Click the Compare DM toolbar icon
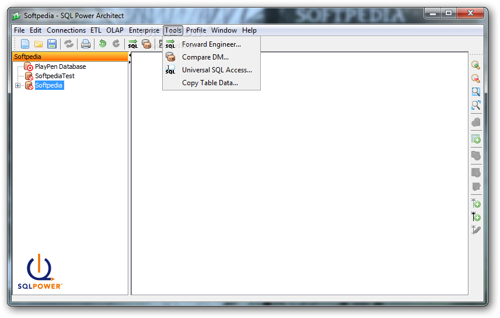Screen dimensions: 500x318 click(146, 44)
